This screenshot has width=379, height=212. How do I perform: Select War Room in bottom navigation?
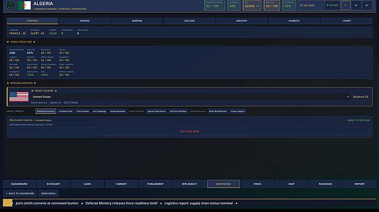(223, 184)
